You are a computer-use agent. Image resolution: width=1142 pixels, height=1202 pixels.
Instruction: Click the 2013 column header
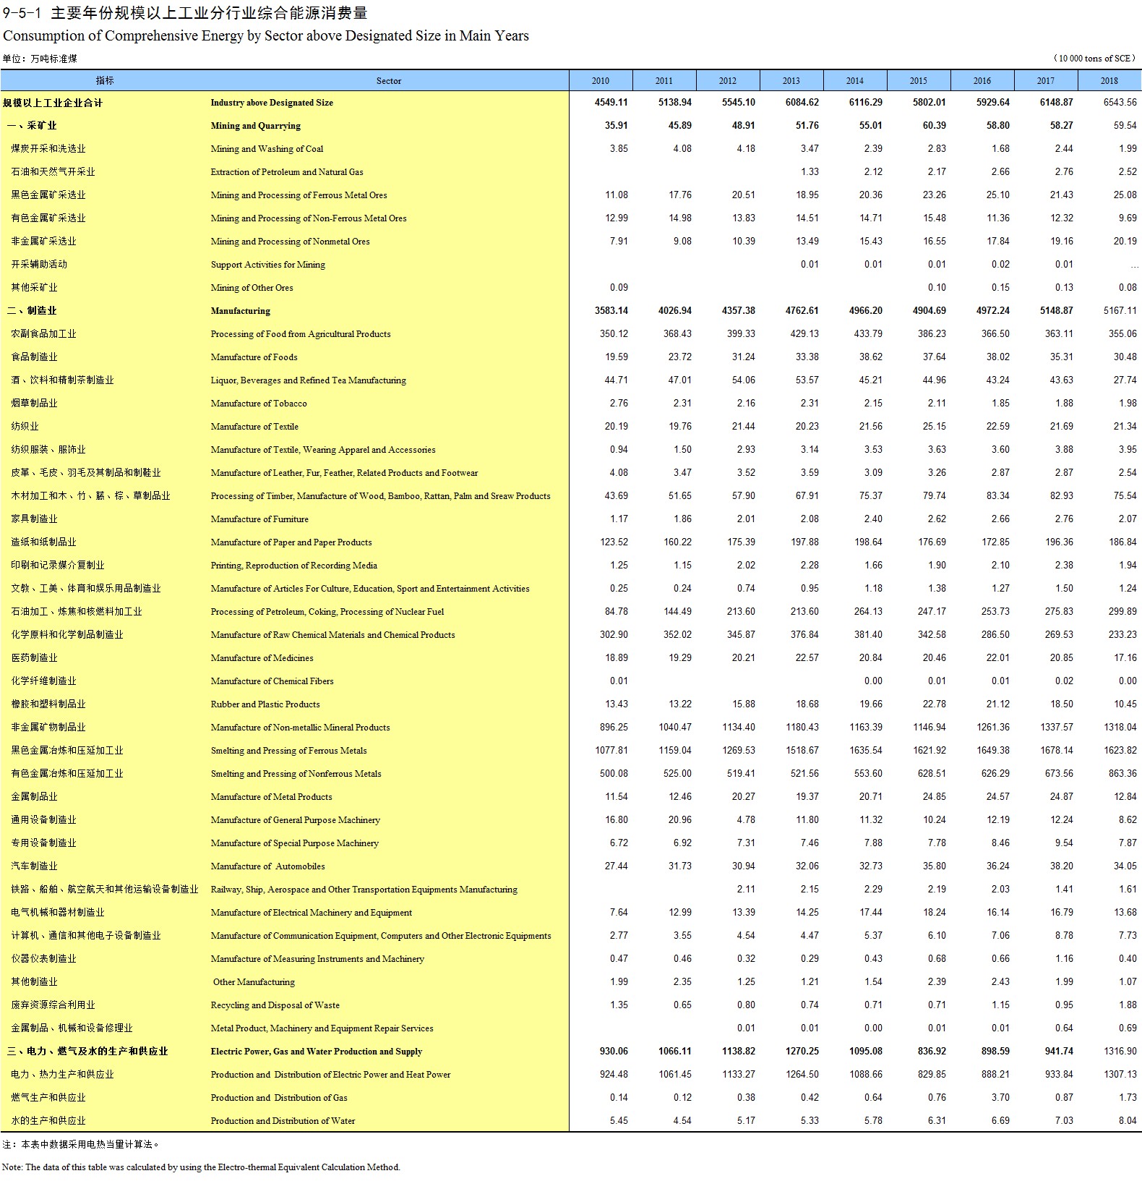[x=791, y=80]
